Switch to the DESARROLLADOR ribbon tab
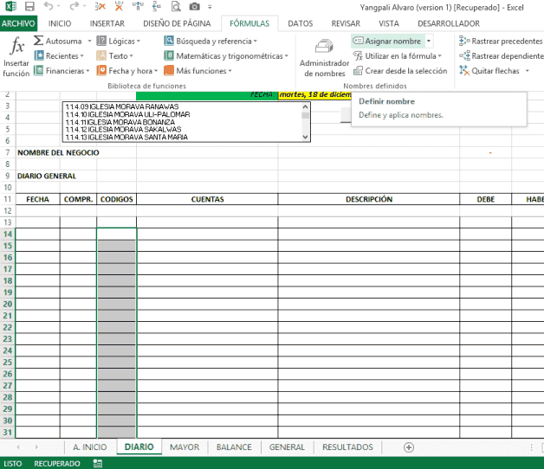Viewport: 544px width, 469px height. tap(449, 23)
